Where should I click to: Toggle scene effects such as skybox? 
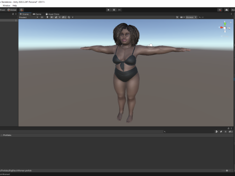coord(56,17)
